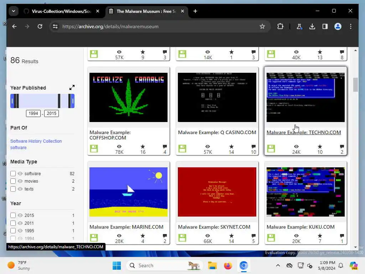Go back to the previous page
The image size is (365, 274).
coord(14,26)
